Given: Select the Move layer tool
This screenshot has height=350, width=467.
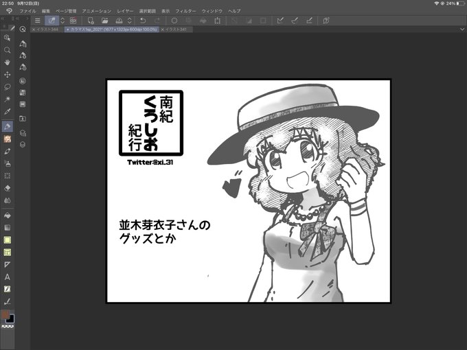Looking at the screenshot, I should coord(7,74).
